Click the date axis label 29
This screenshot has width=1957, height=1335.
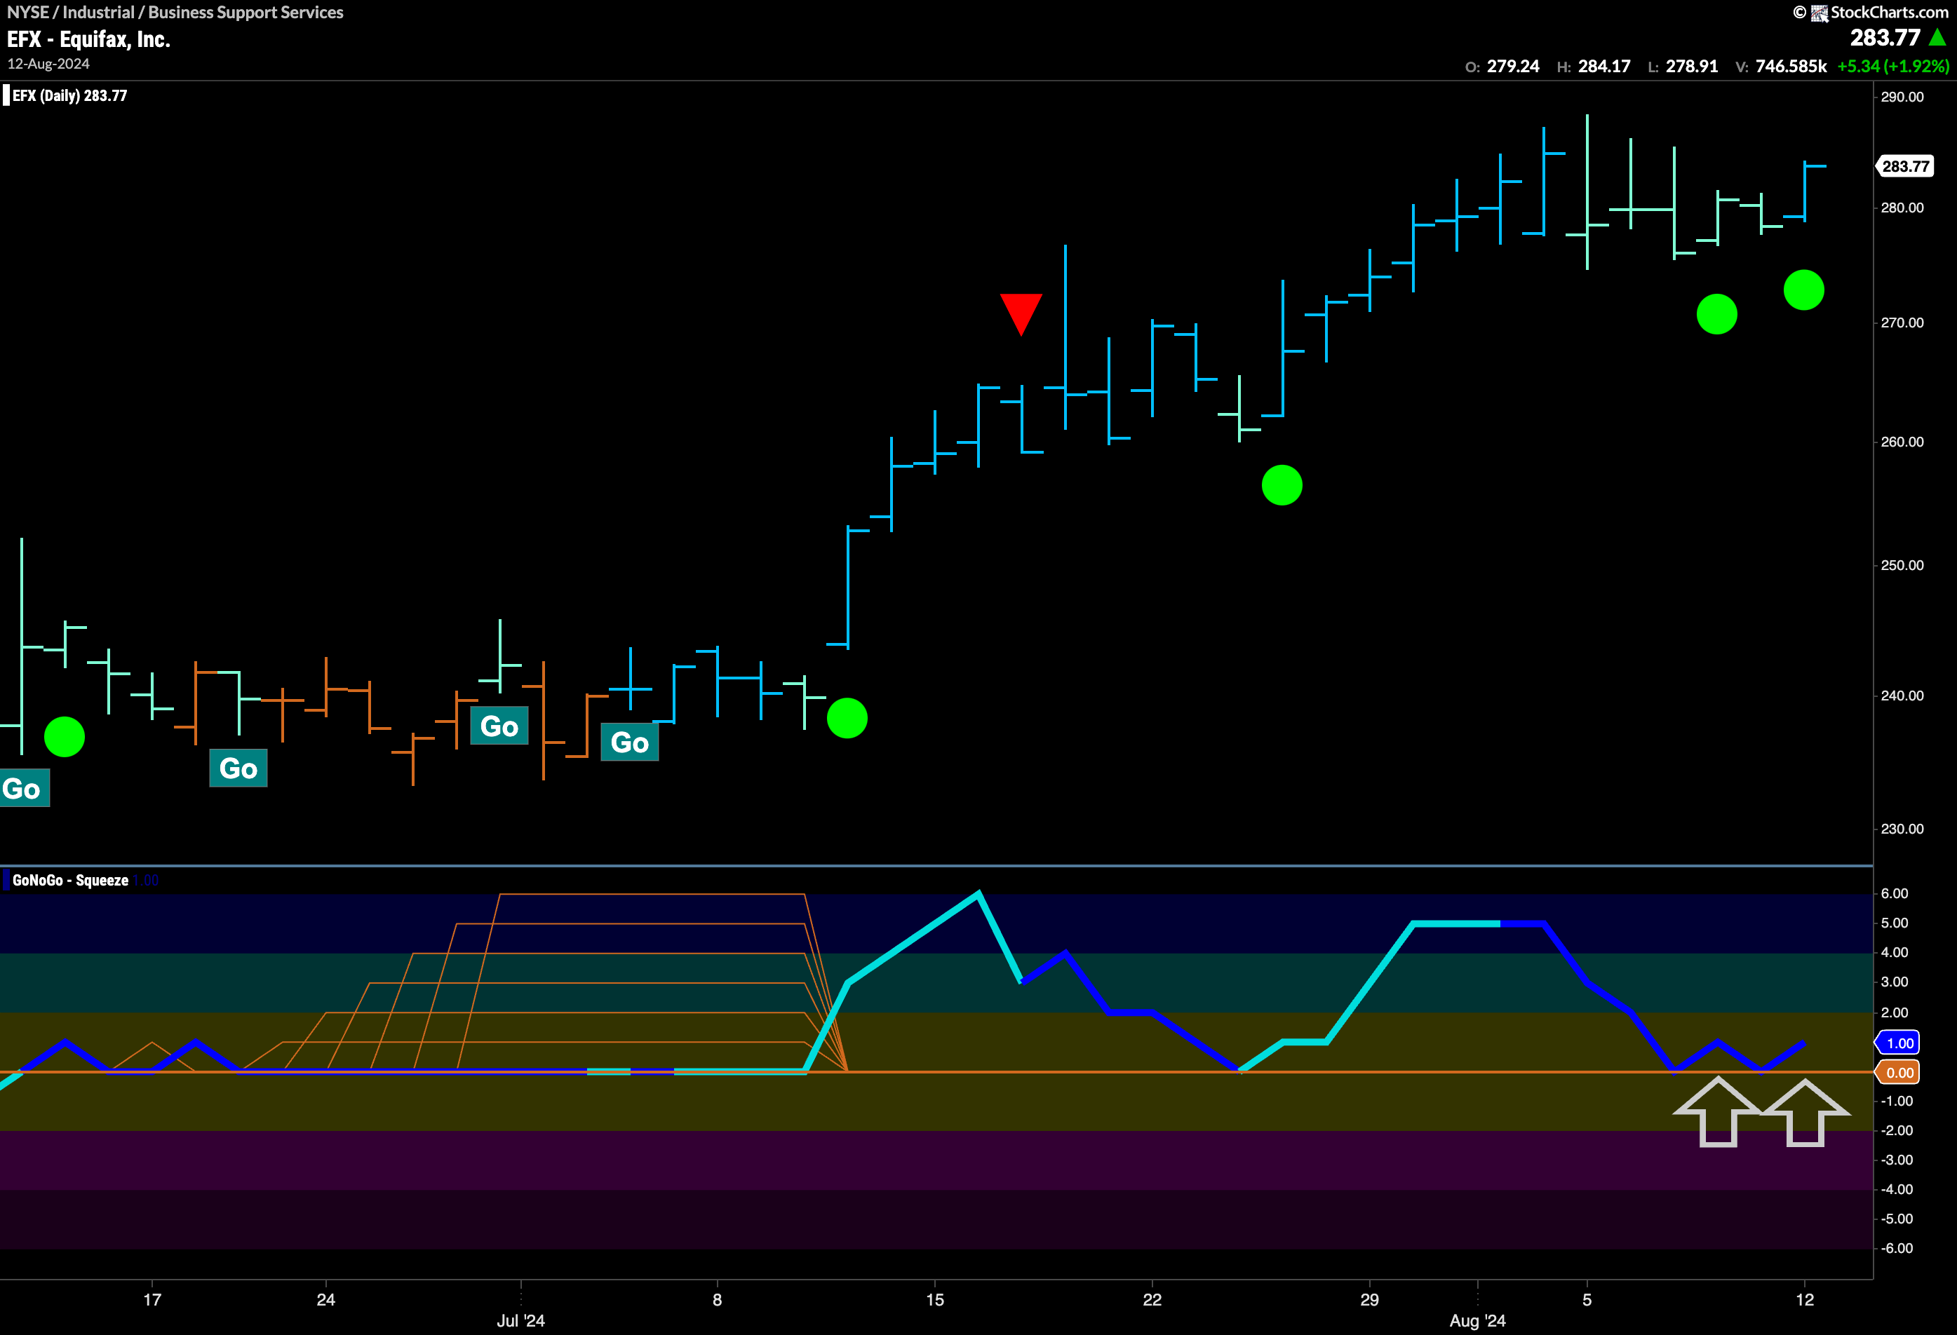coord(1369,1300)
